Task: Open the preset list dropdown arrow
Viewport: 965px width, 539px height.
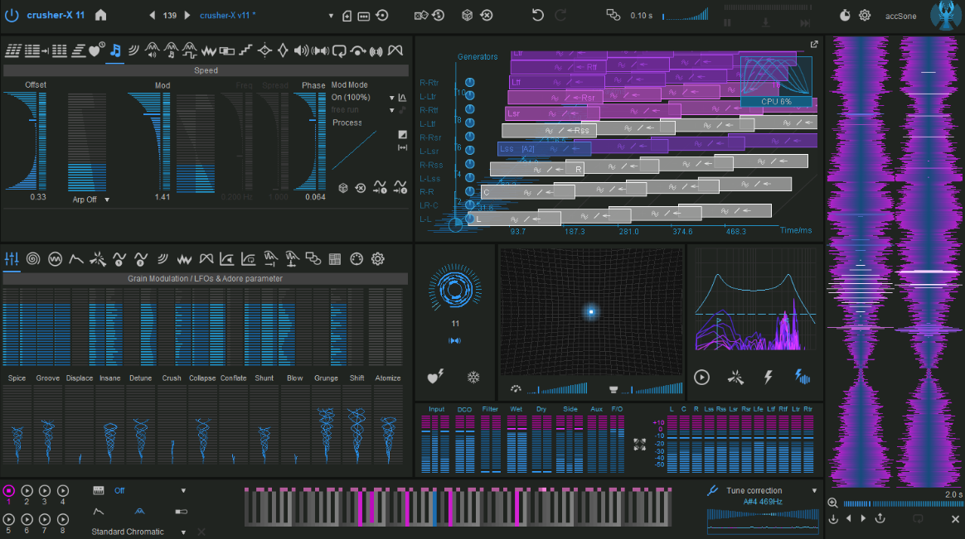Action: 331,16
